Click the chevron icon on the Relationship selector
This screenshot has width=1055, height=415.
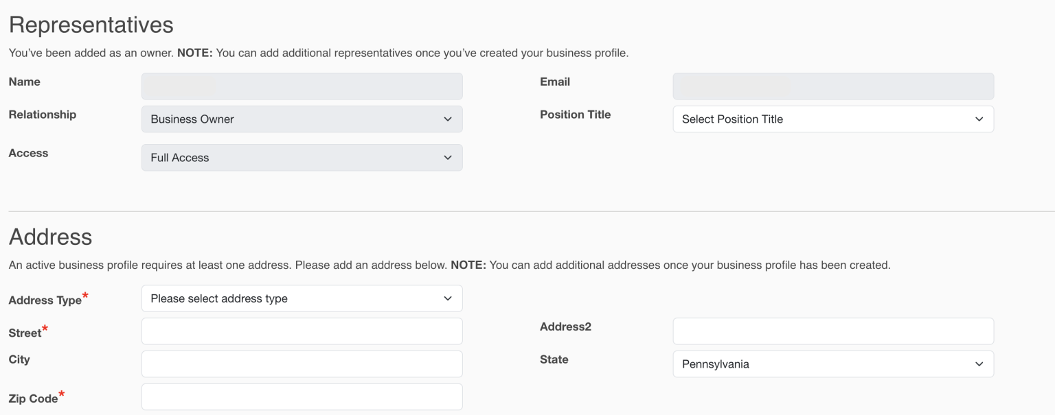pyautogui.click(x=448, y=119)
